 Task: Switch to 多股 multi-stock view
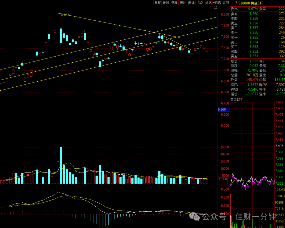pos(174,3)
